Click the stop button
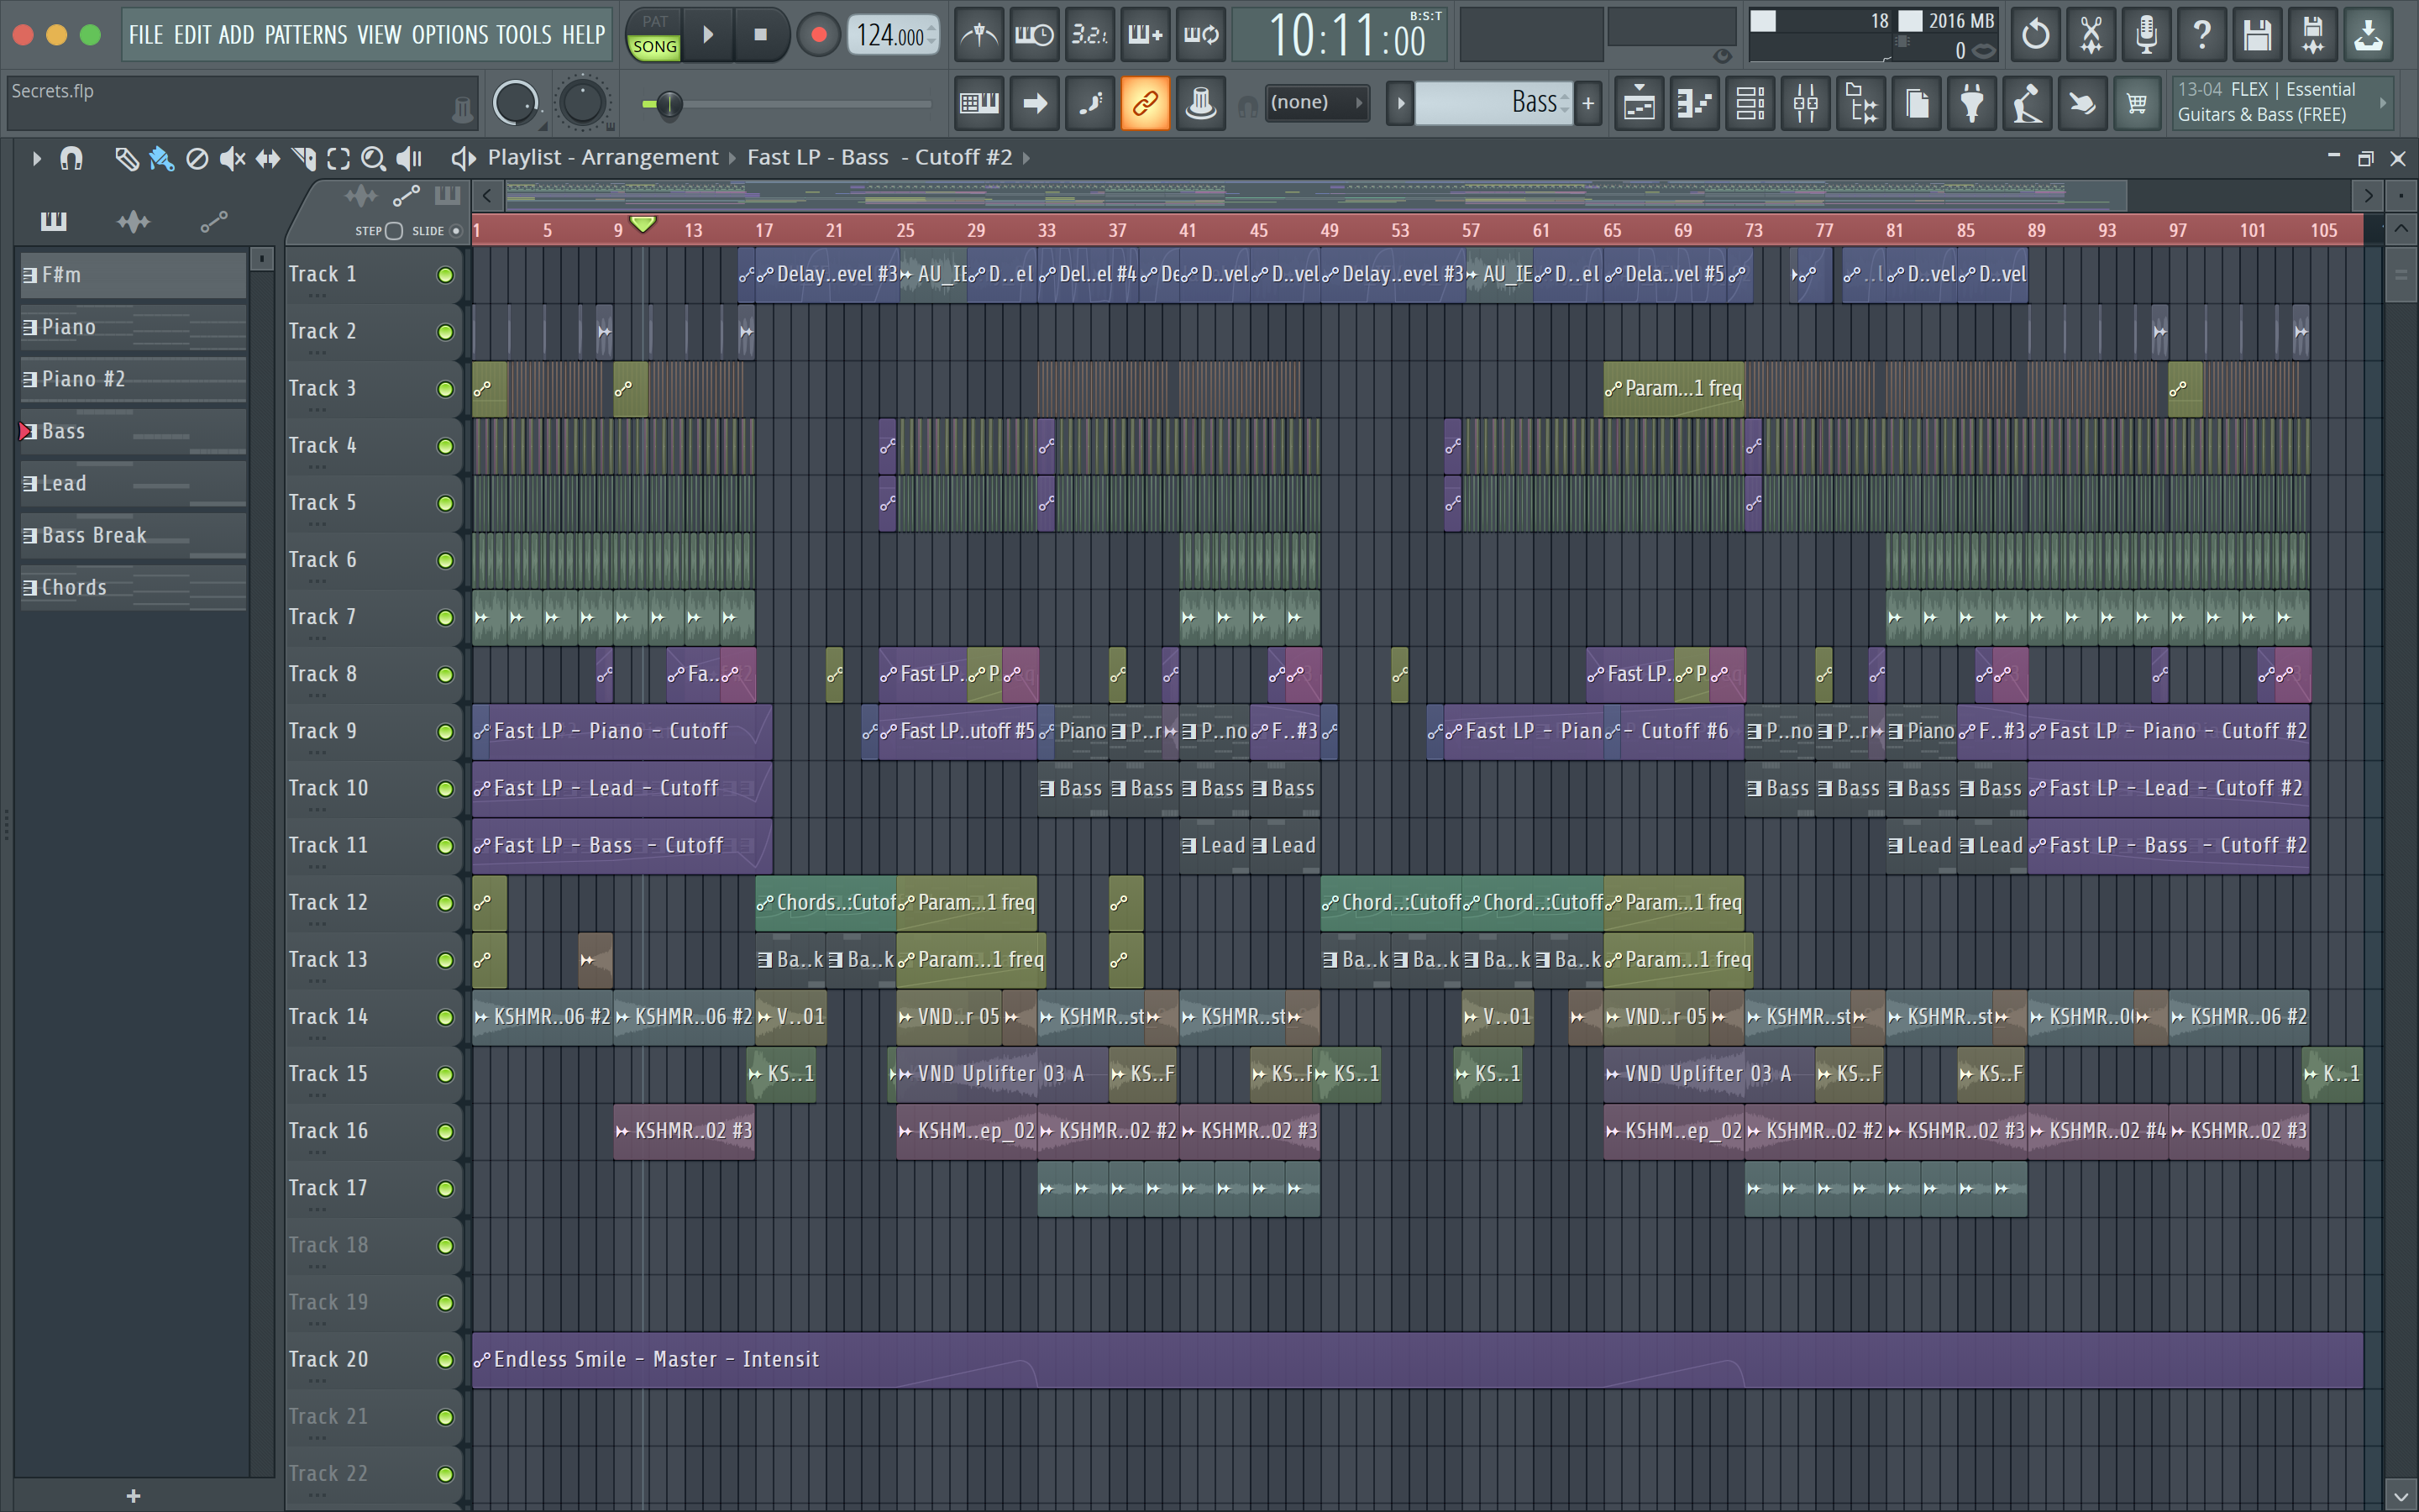The height and width of the screenshot is (1512, 2419). click(761, 36)
